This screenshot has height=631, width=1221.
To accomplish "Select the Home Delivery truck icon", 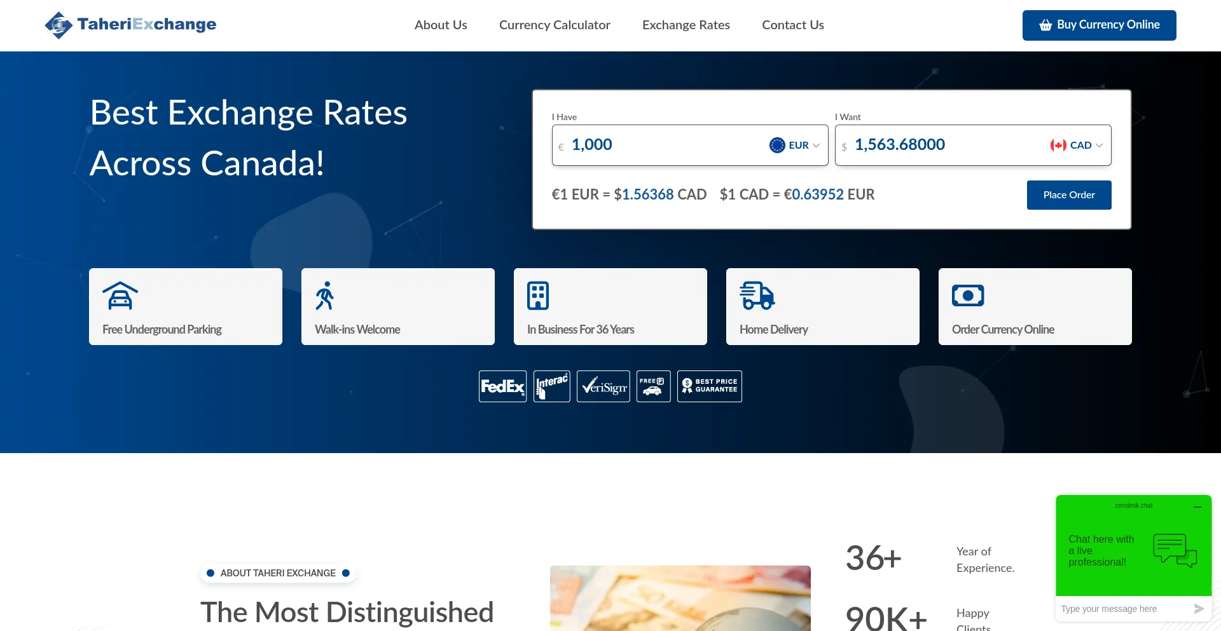I will (x=756, y=295).
